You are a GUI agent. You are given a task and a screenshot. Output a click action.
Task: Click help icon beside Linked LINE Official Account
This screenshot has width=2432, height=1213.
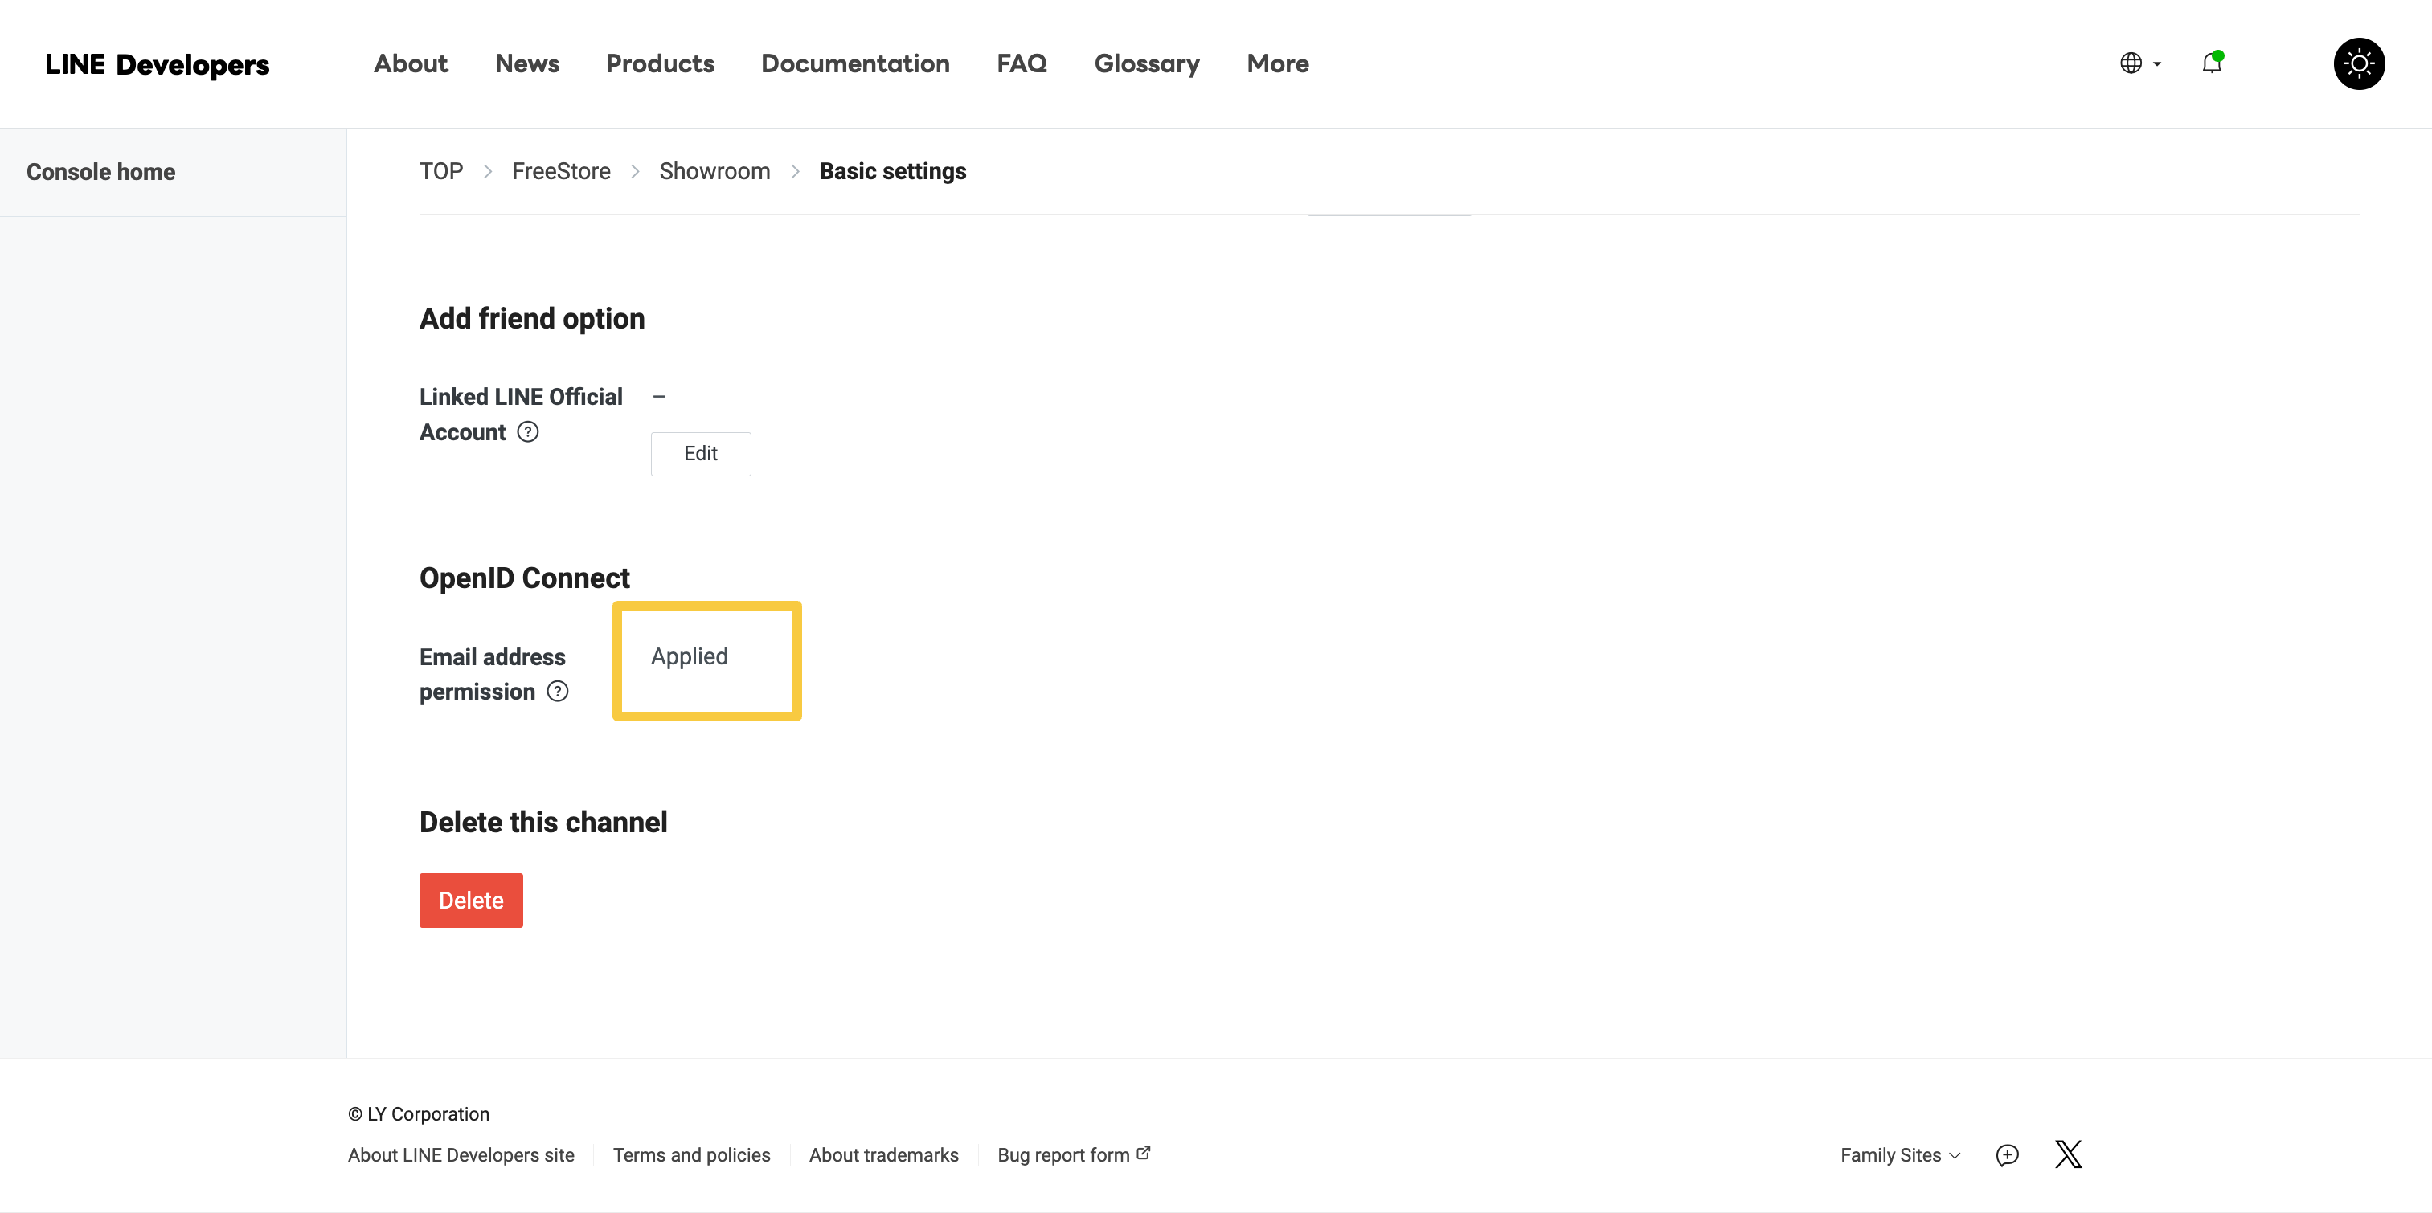[528, 432]
